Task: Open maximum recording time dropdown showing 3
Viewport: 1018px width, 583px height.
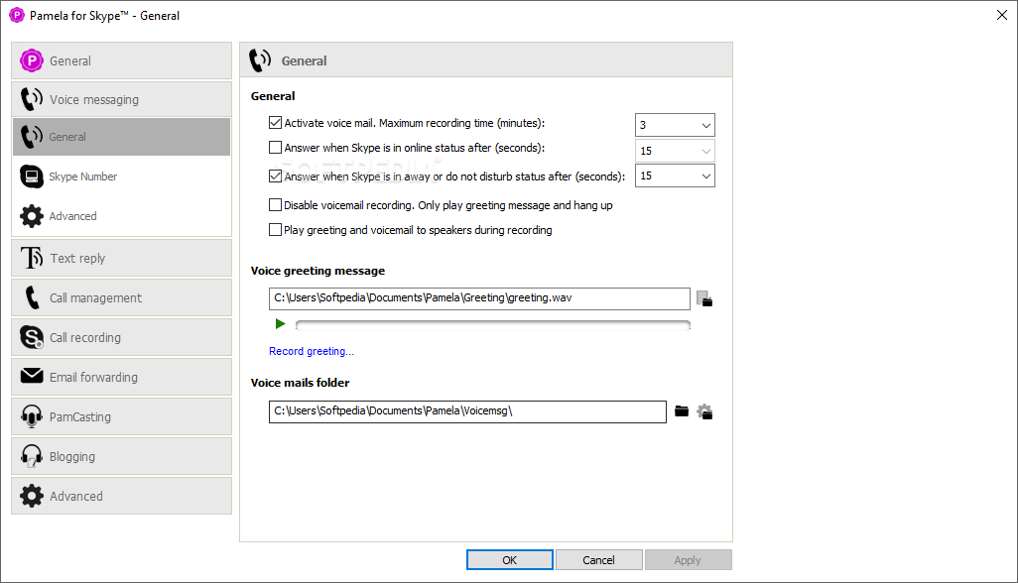Action: point(675,125)
